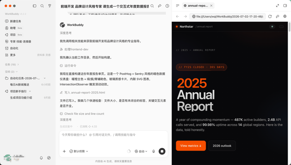
Task: Add an attachment with plus icon
Action: point(64,151)
